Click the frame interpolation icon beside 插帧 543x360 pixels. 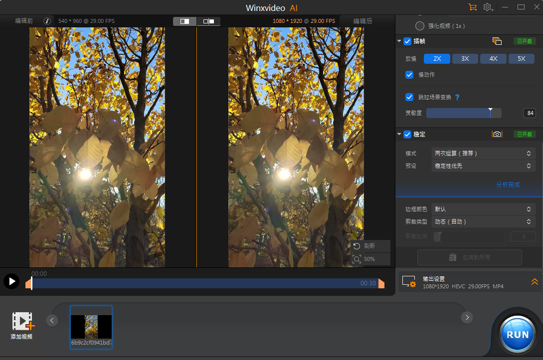(496, 42)
